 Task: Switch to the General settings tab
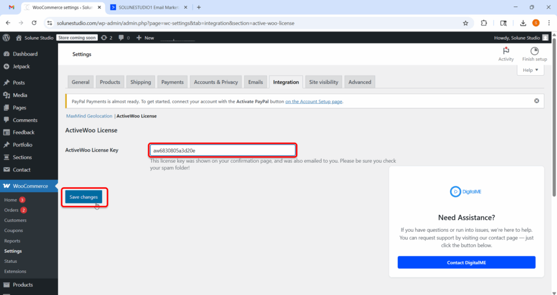81,82
